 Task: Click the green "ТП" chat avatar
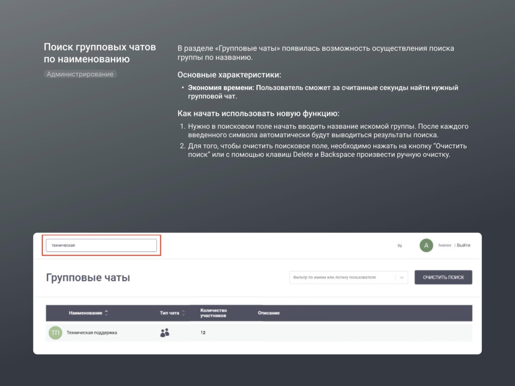(x=55, y=333)
